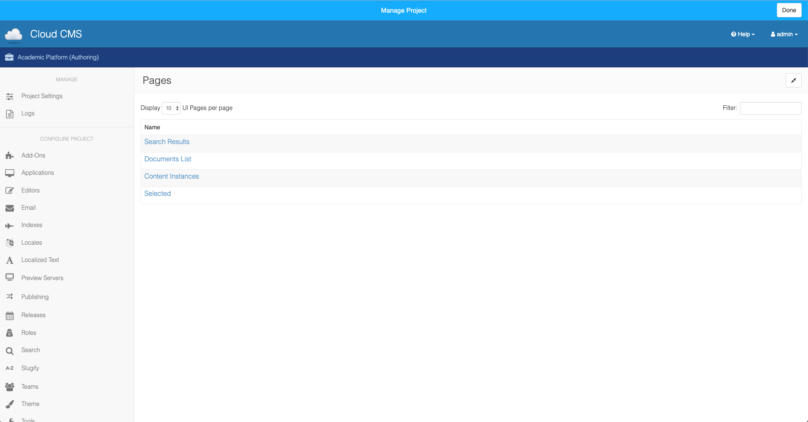Click the Academic Platform (Authoring) project title
This screenshot has height=422, width=808.
tap(58, 57)
